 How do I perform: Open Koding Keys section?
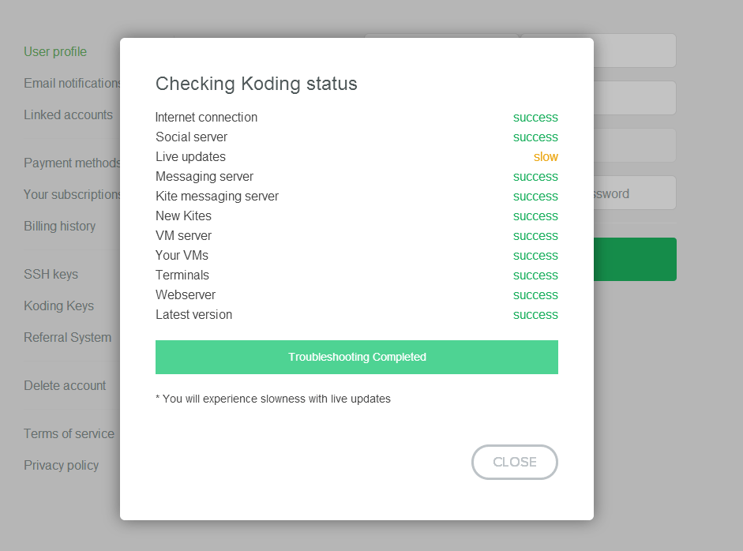[x=58, y=306]
